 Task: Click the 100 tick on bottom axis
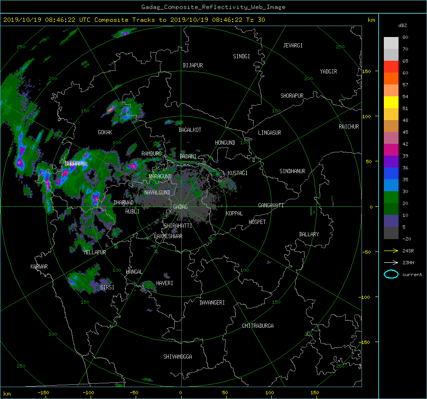[x=269, y=393]
